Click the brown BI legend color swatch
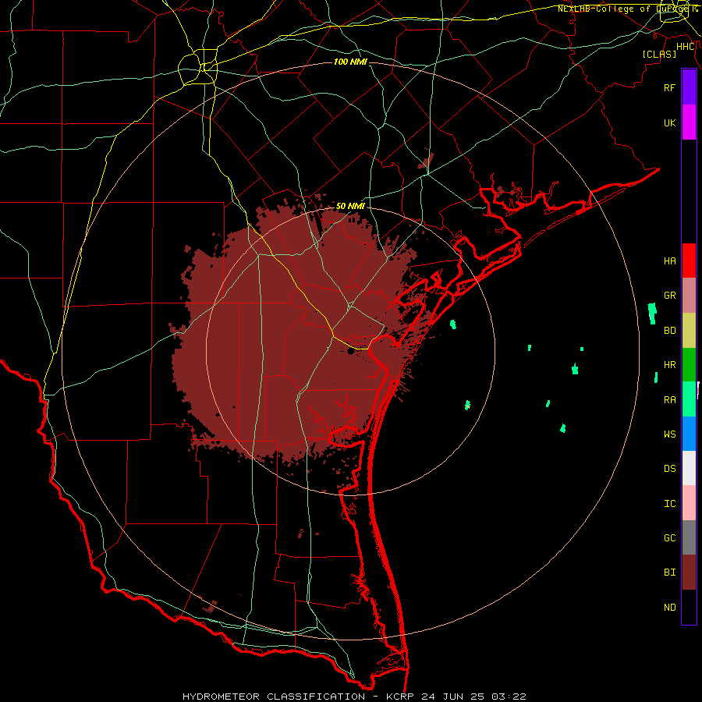Viewport: 702px width, 702px height. [689, 573]
